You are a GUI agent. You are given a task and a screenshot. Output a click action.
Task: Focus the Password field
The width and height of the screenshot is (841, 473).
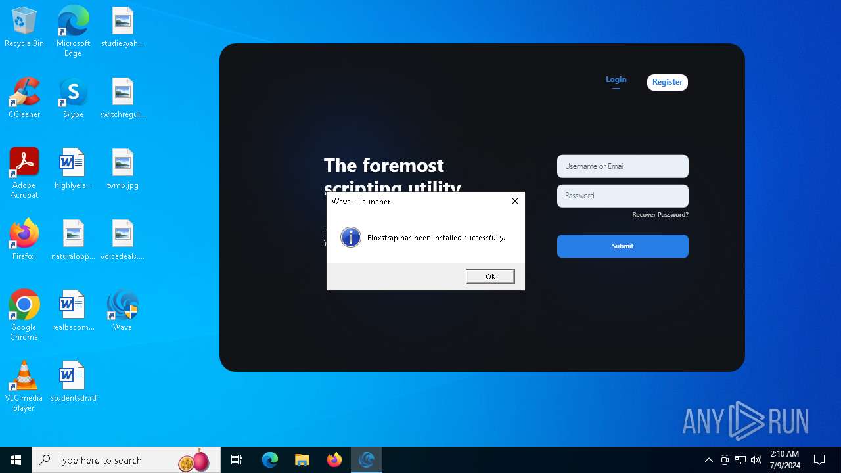623,196
